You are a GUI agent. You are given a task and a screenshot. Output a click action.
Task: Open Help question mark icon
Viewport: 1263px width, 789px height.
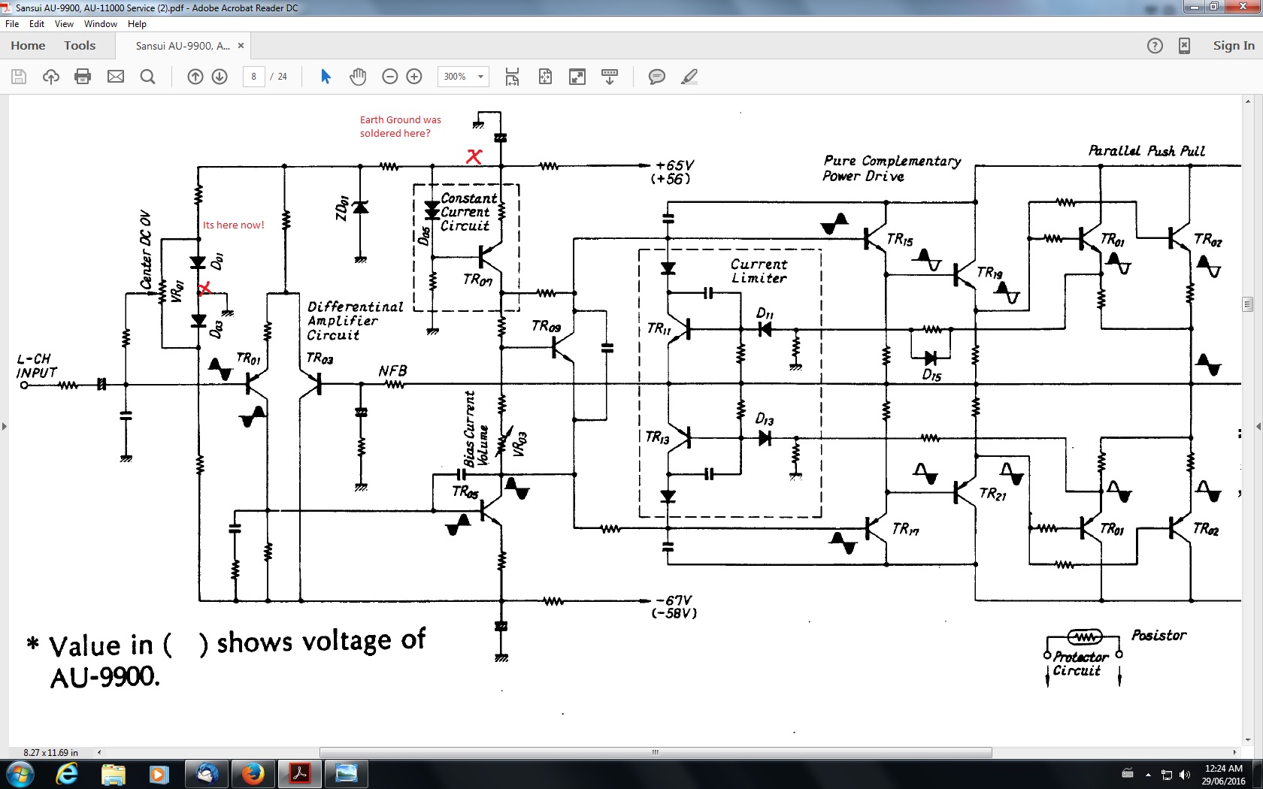tap(1155, 46)
